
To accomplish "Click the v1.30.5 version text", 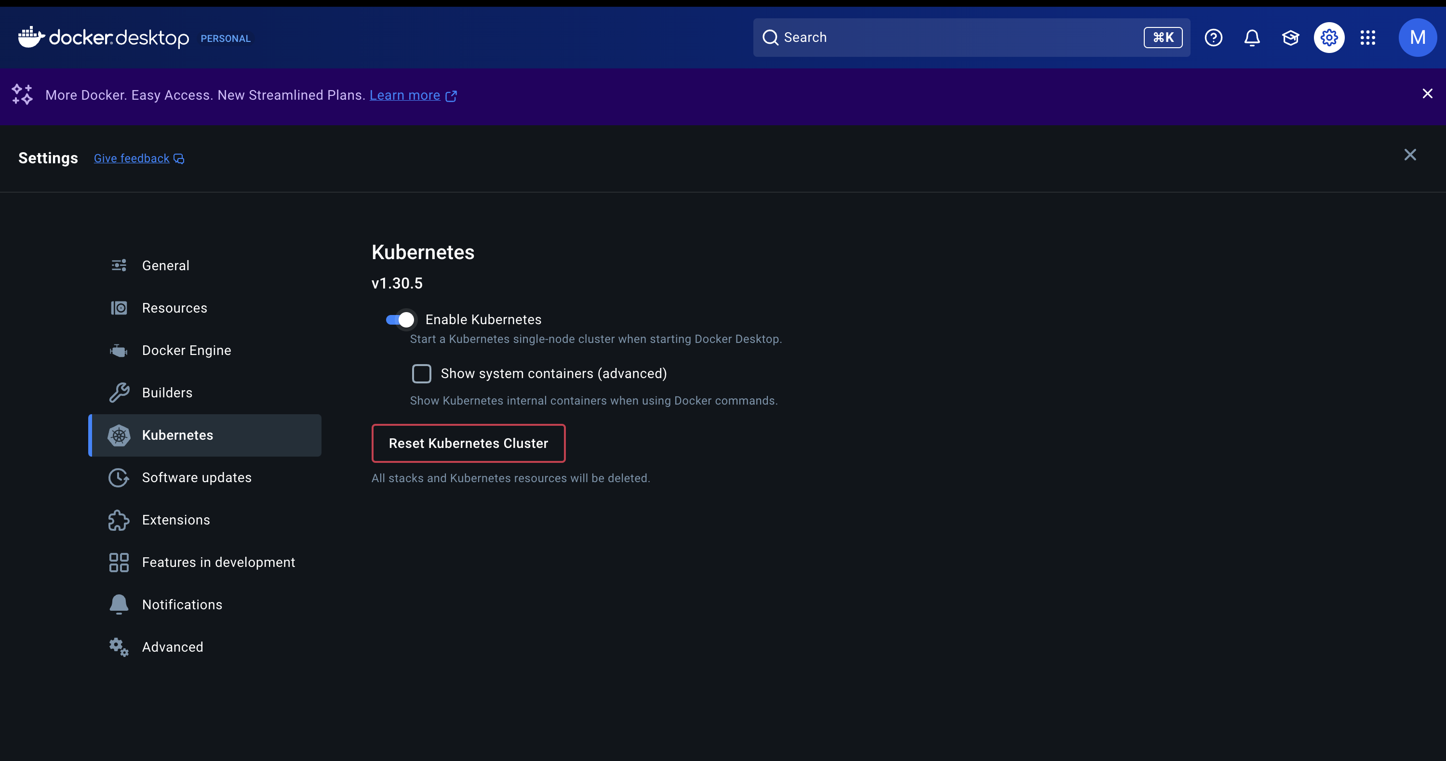I will coord(397,283).
